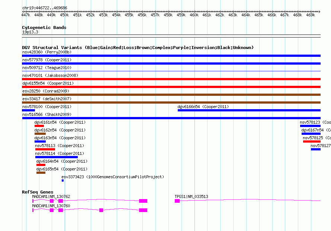
Task: Open the dgv6165n54 brown variant bar
Action: (41, 173)
